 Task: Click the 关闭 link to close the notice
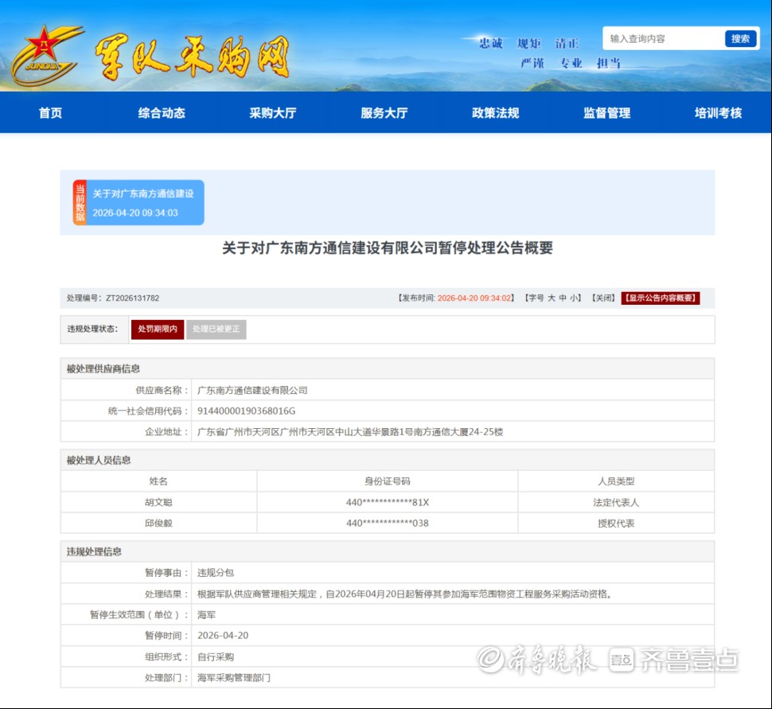(602, 298)
